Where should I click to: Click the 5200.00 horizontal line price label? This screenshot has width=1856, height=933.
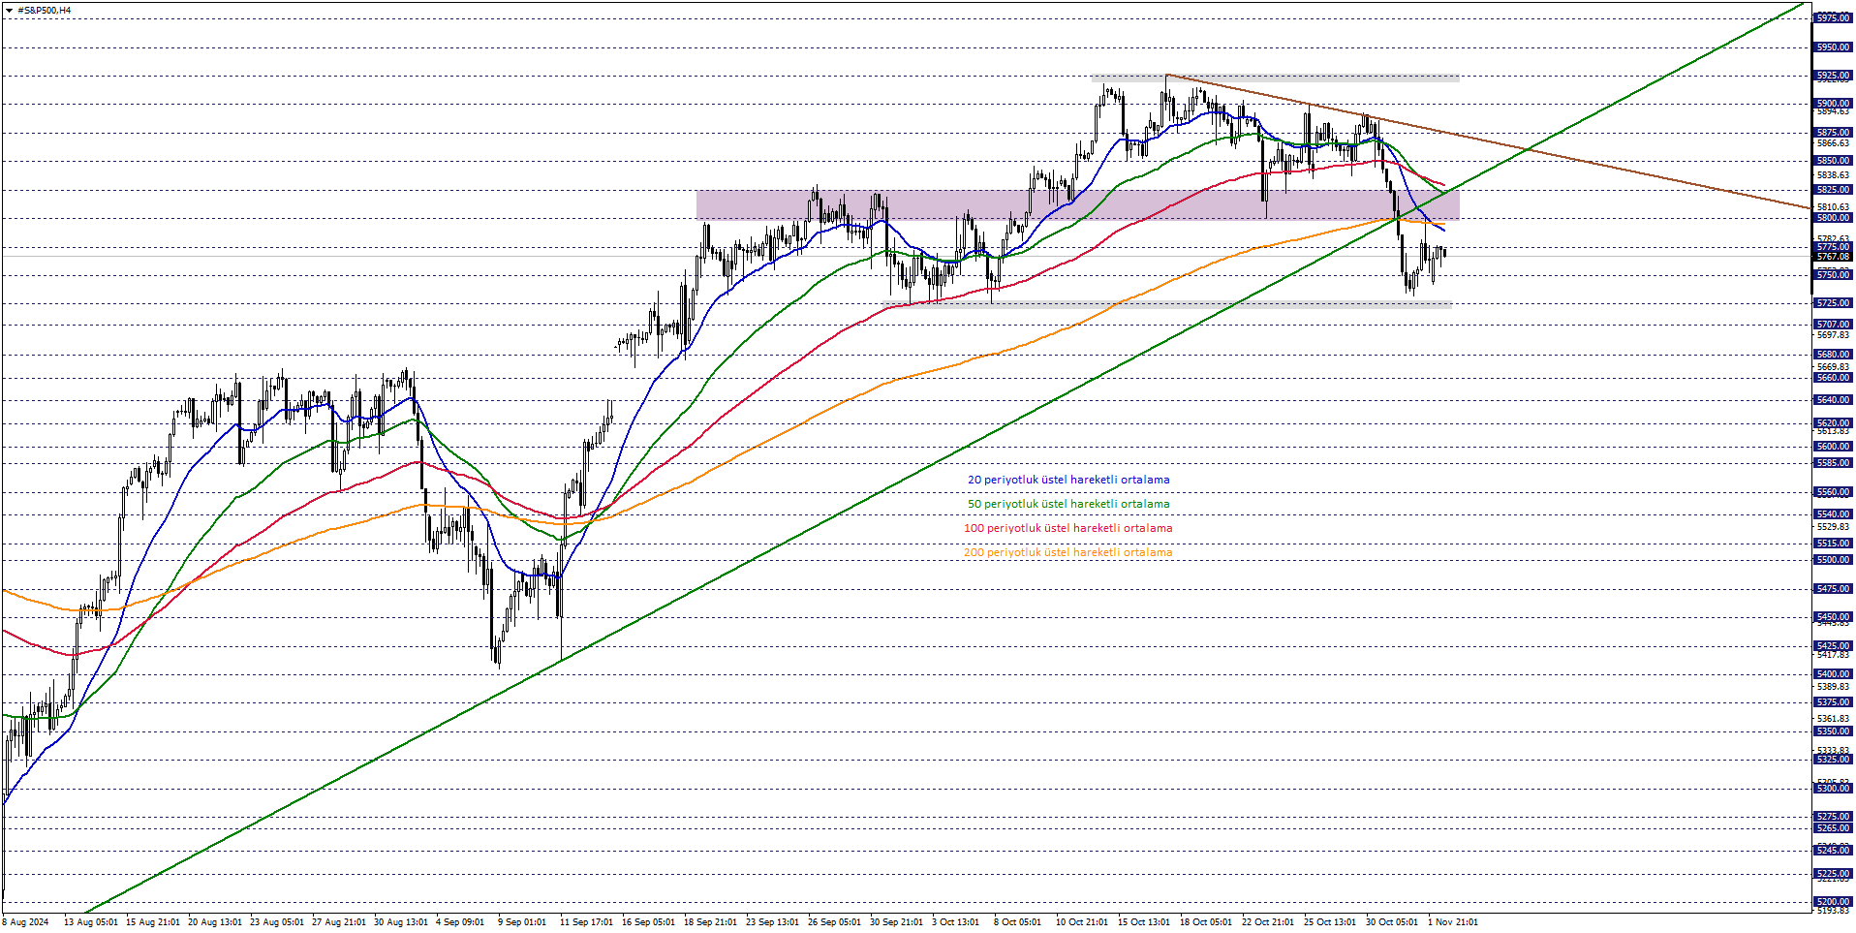tap(1833, 902)
